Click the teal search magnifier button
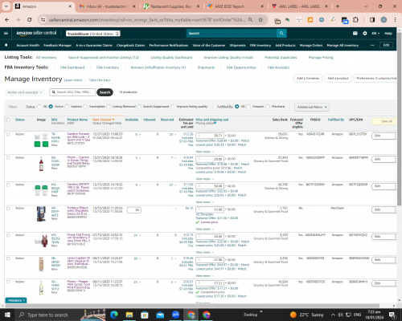 point(281,33)
